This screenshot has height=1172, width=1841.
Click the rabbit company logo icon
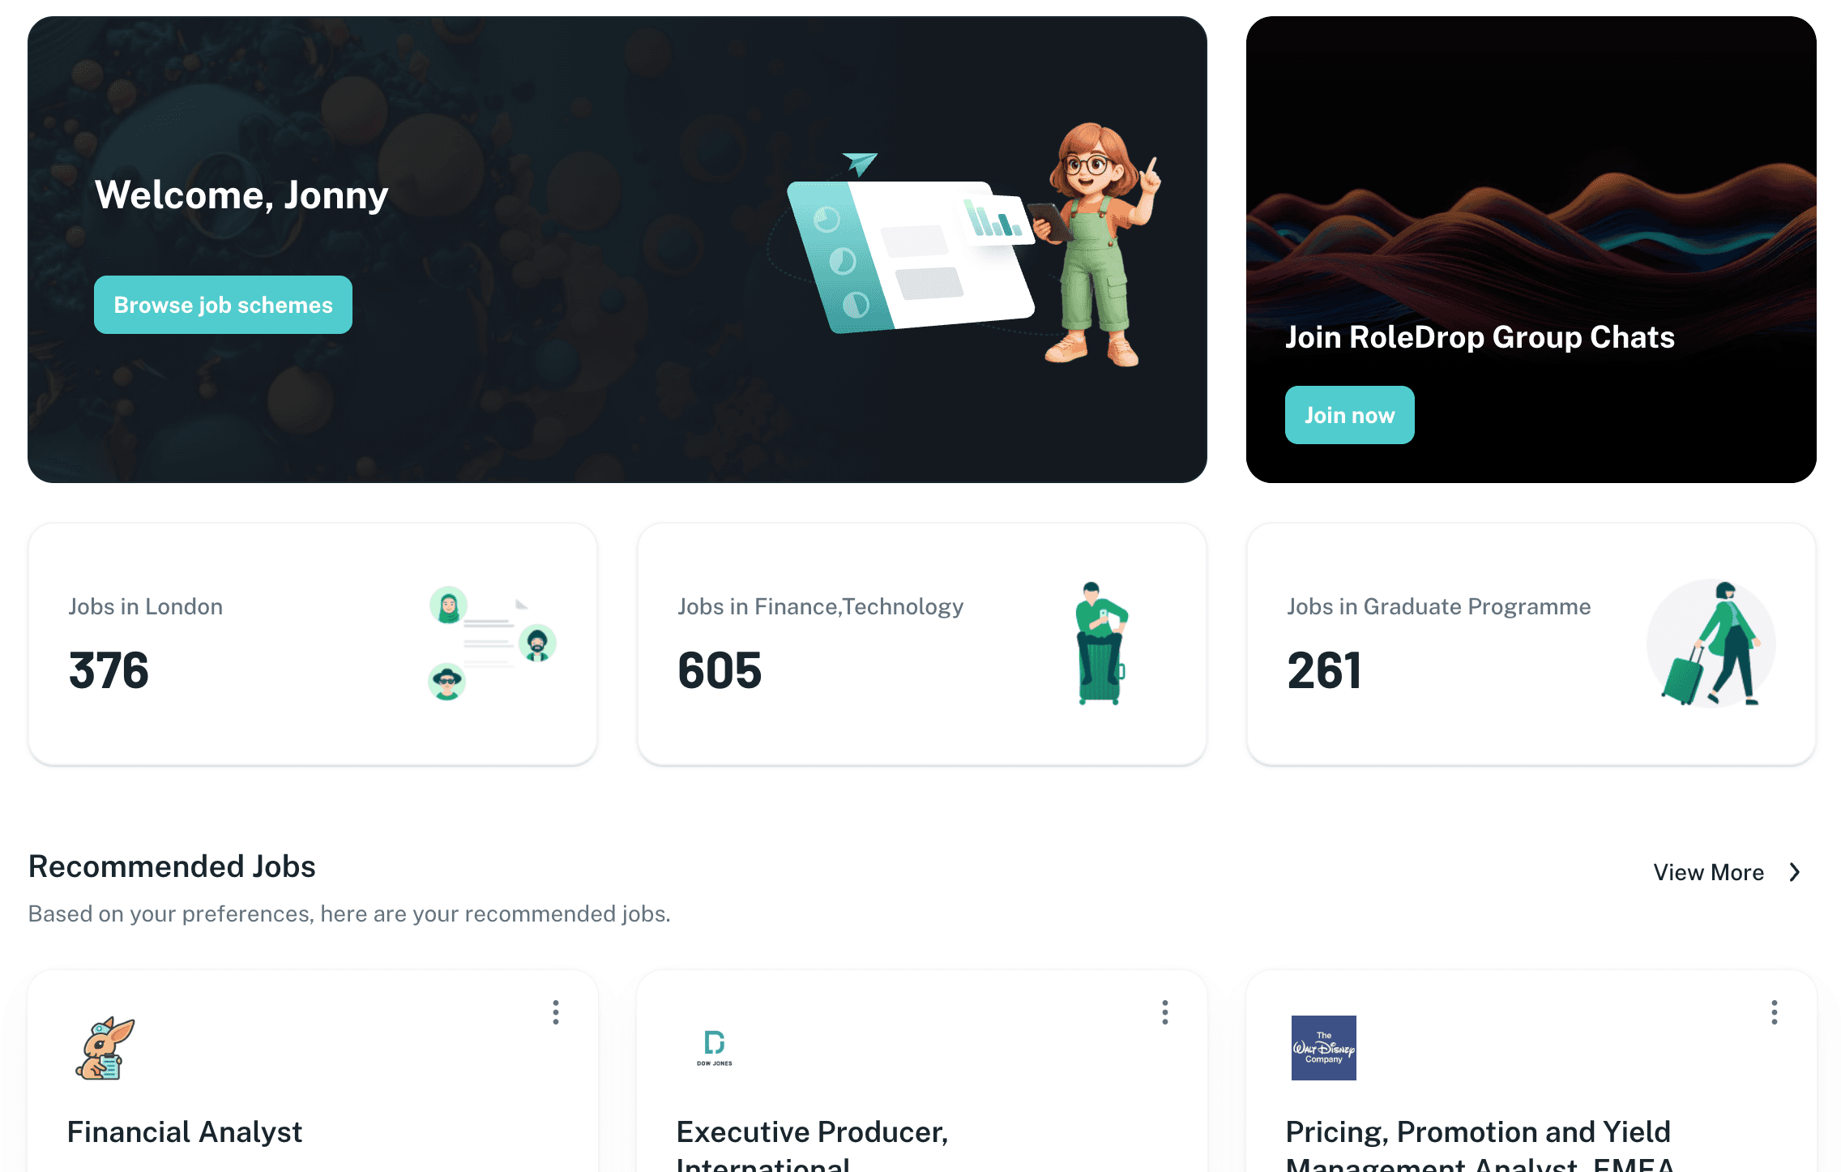(x=105, y=1048)
